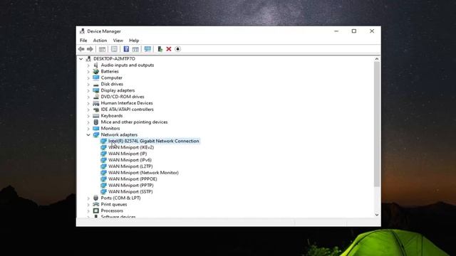
Task: Click the Forward arrow in the toolbar
Action: pos(90,49)
